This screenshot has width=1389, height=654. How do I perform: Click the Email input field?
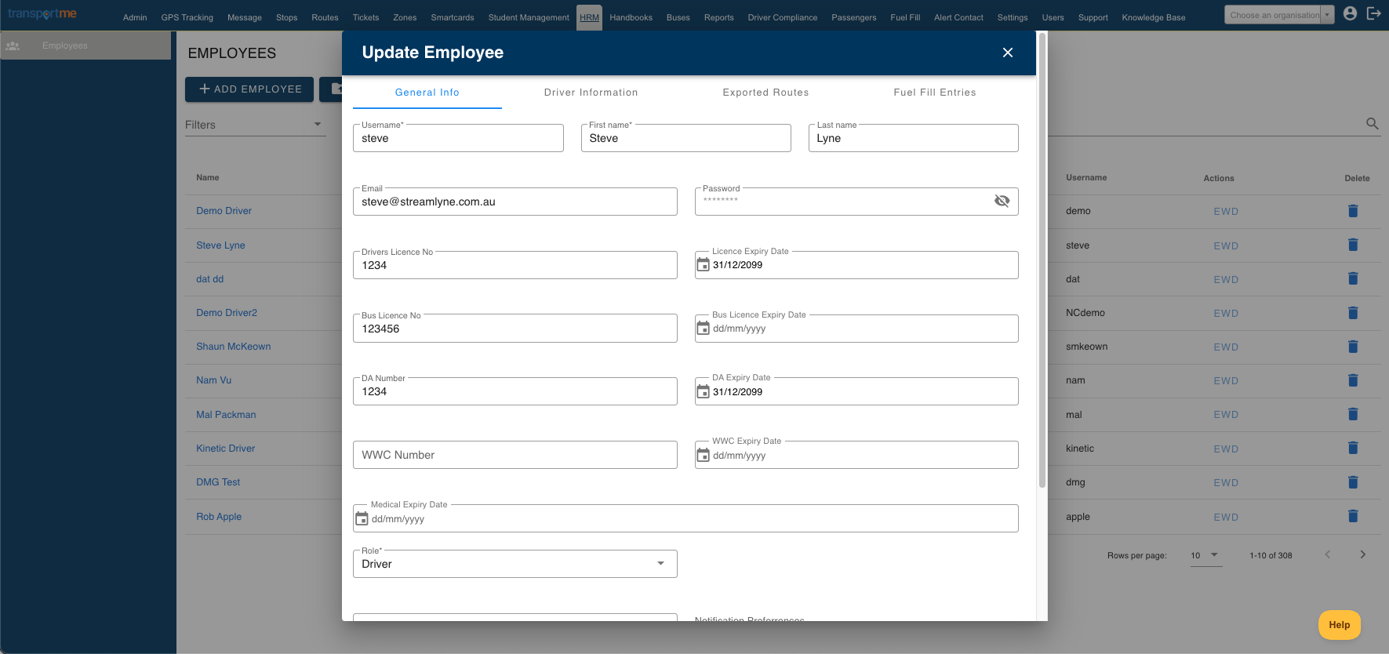[x=515, y=202]
